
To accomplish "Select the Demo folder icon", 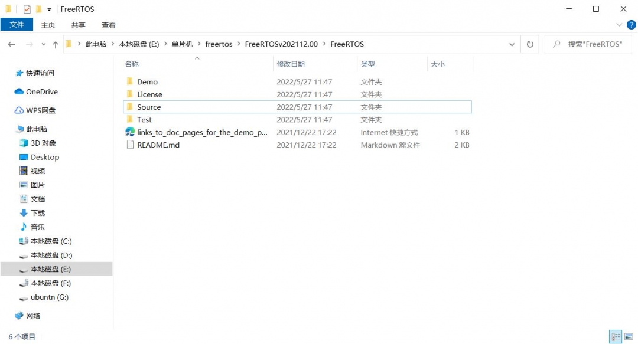I will click(130, 82).
